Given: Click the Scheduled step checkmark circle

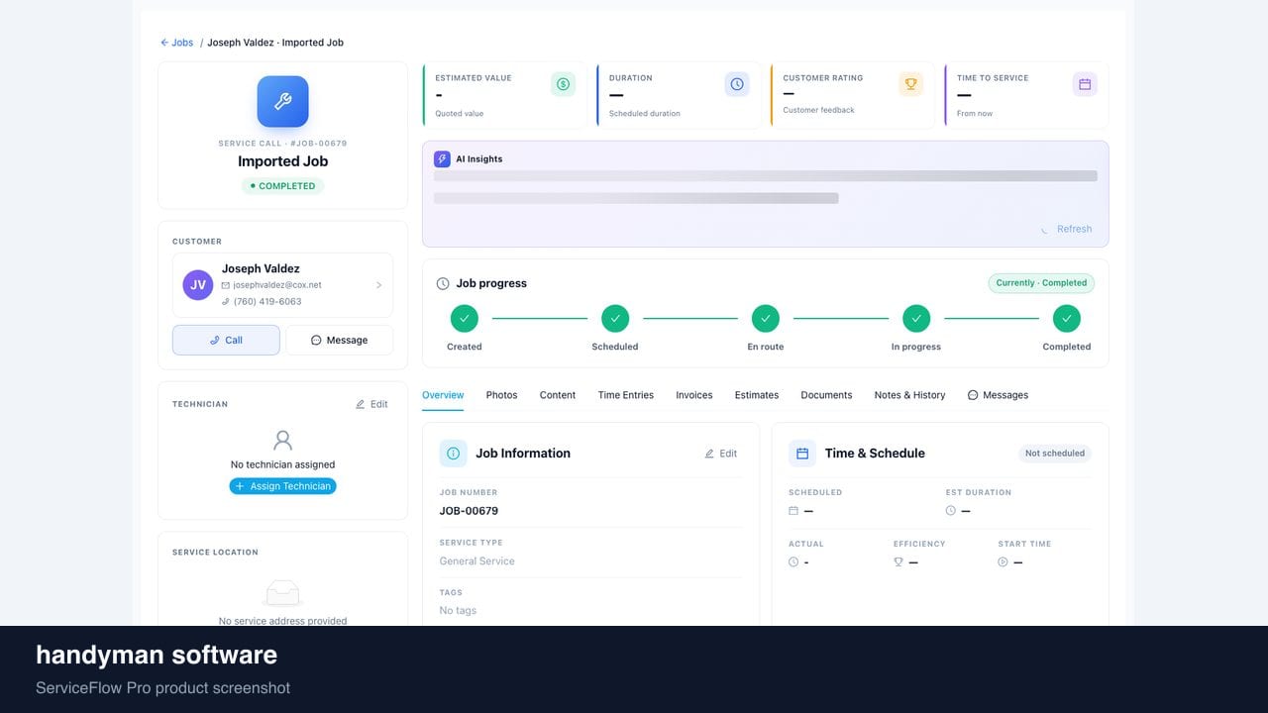Looking at the screenshot, I should (615, 318).
